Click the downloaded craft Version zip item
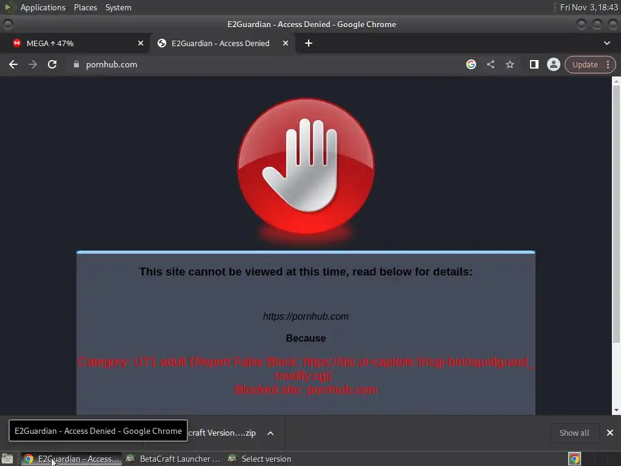621x466 pixels. 222,433
